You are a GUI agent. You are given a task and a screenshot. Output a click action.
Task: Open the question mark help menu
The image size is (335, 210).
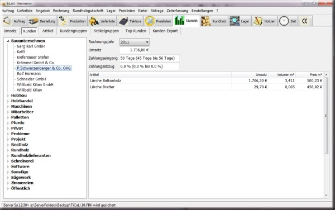coord(217,11)
